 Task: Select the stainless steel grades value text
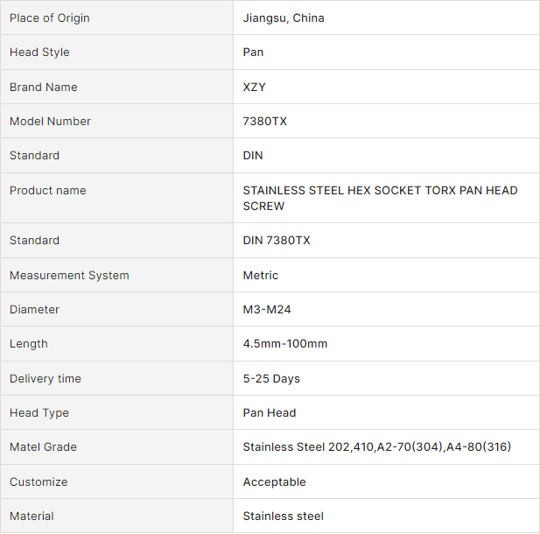click(x=377, y=447)
